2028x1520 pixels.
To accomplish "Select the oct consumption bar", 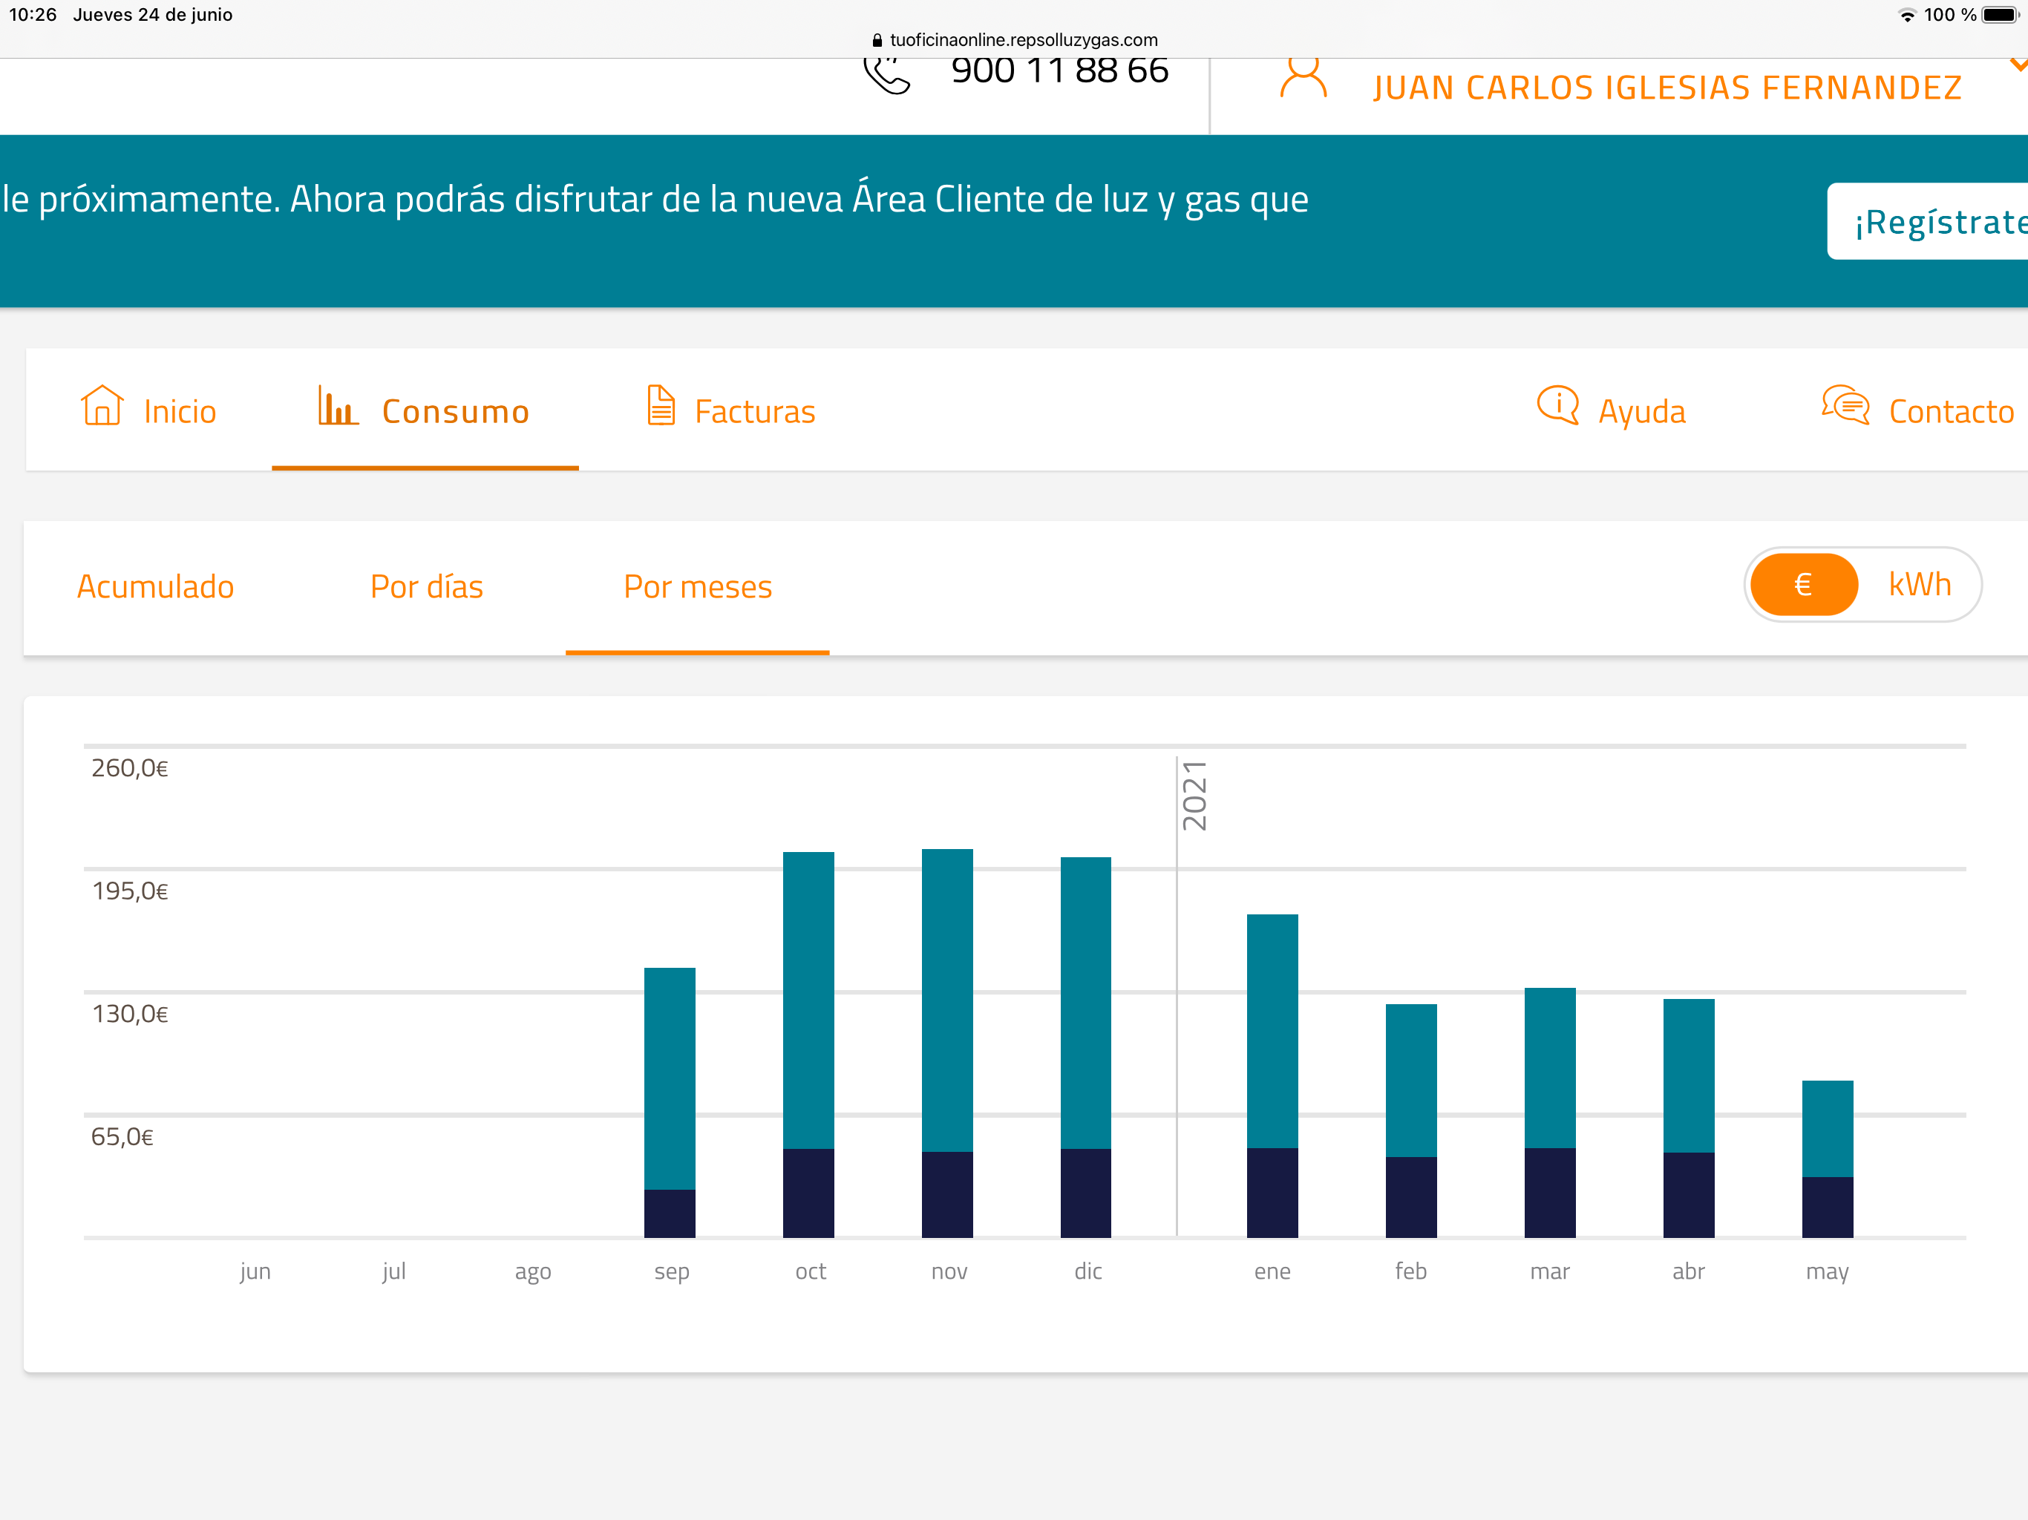I will (808, 1045).
